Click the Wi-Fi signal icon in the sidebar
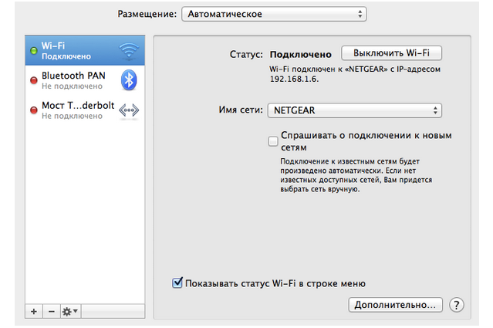493x328 pixels. click(x=128, y=51)
